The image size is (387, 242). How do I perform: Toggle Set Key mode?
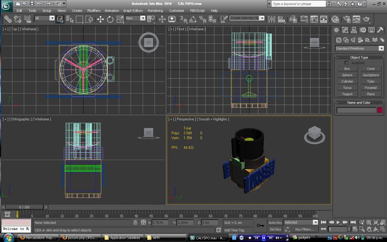pyautogui.click(x=275, y=229)
